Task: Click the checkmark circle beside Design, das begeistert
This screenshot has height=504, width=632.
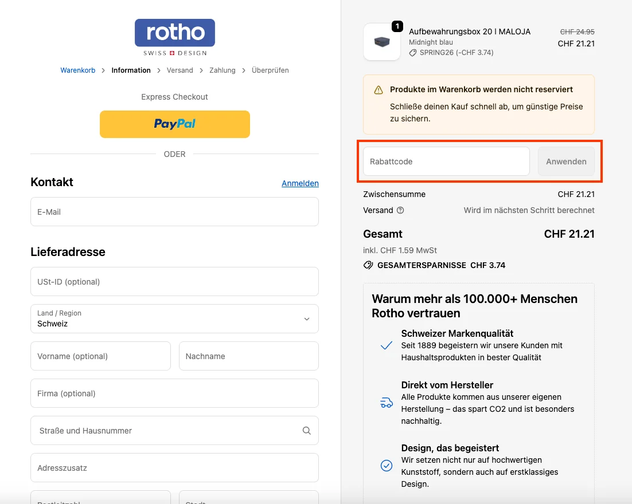Action: pos(386,466)
